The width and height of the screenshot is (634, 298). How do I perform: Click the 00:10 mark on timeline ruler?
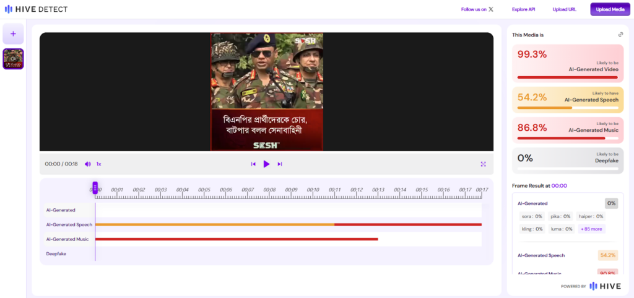(313, 190)
